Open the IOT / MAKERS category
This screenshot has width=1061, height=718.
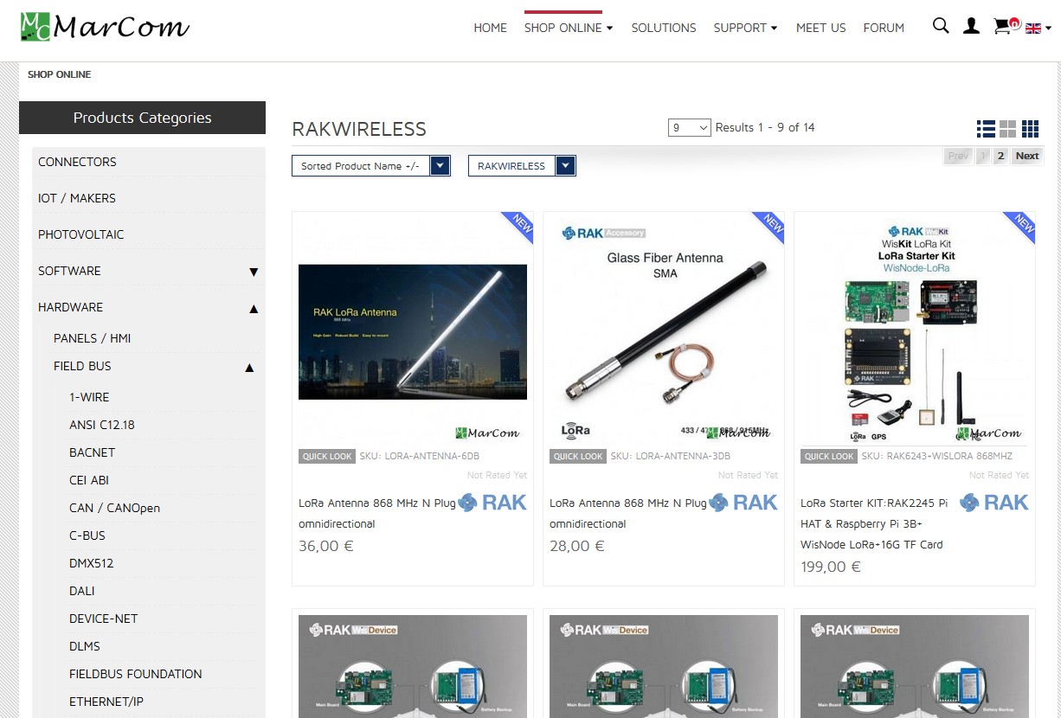[77, 198]
